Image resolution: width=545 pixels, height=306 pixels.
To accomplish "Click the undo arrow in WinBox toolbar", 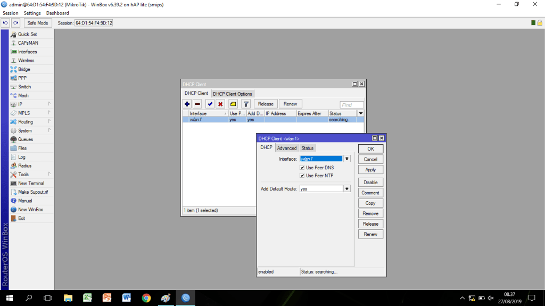I will tap(5, 23).
